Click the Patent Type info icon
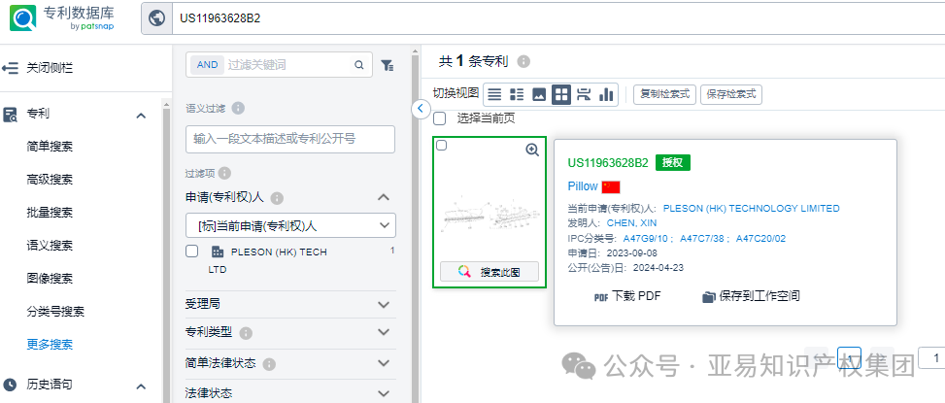Image resolution: width=945 pixels, height=403 pixels. click(246, 333)
